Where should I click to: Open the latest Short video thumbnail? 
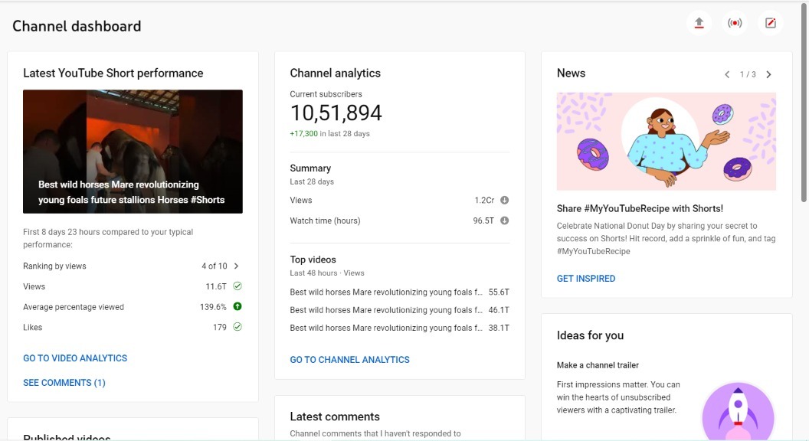tap(133, 152)
